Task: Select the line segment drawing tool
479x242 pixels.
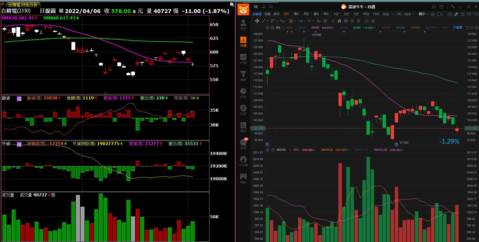Action: coord(264,21)
